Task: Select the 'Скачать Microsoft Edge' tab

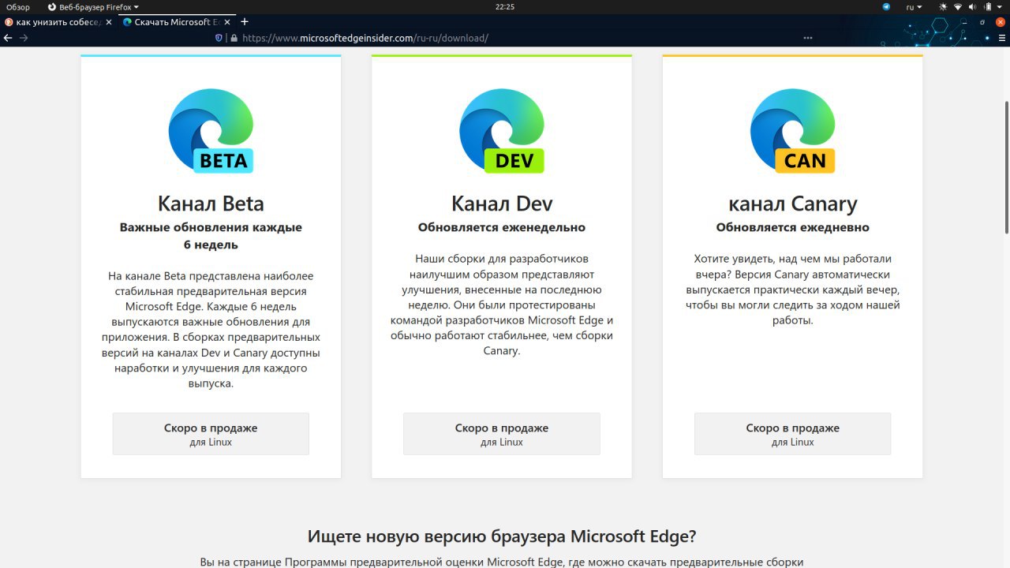Action: click(177, 22)
